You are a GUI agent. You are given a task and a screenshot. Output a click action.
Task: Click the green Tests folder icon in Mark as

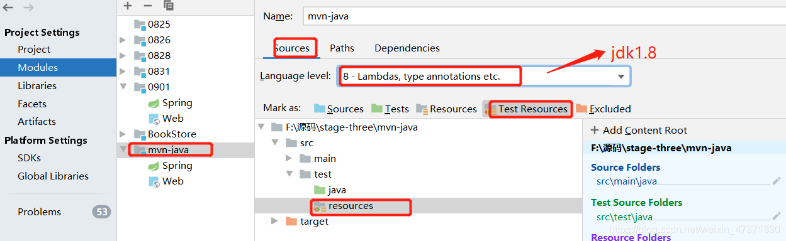[x=377, y=109]
